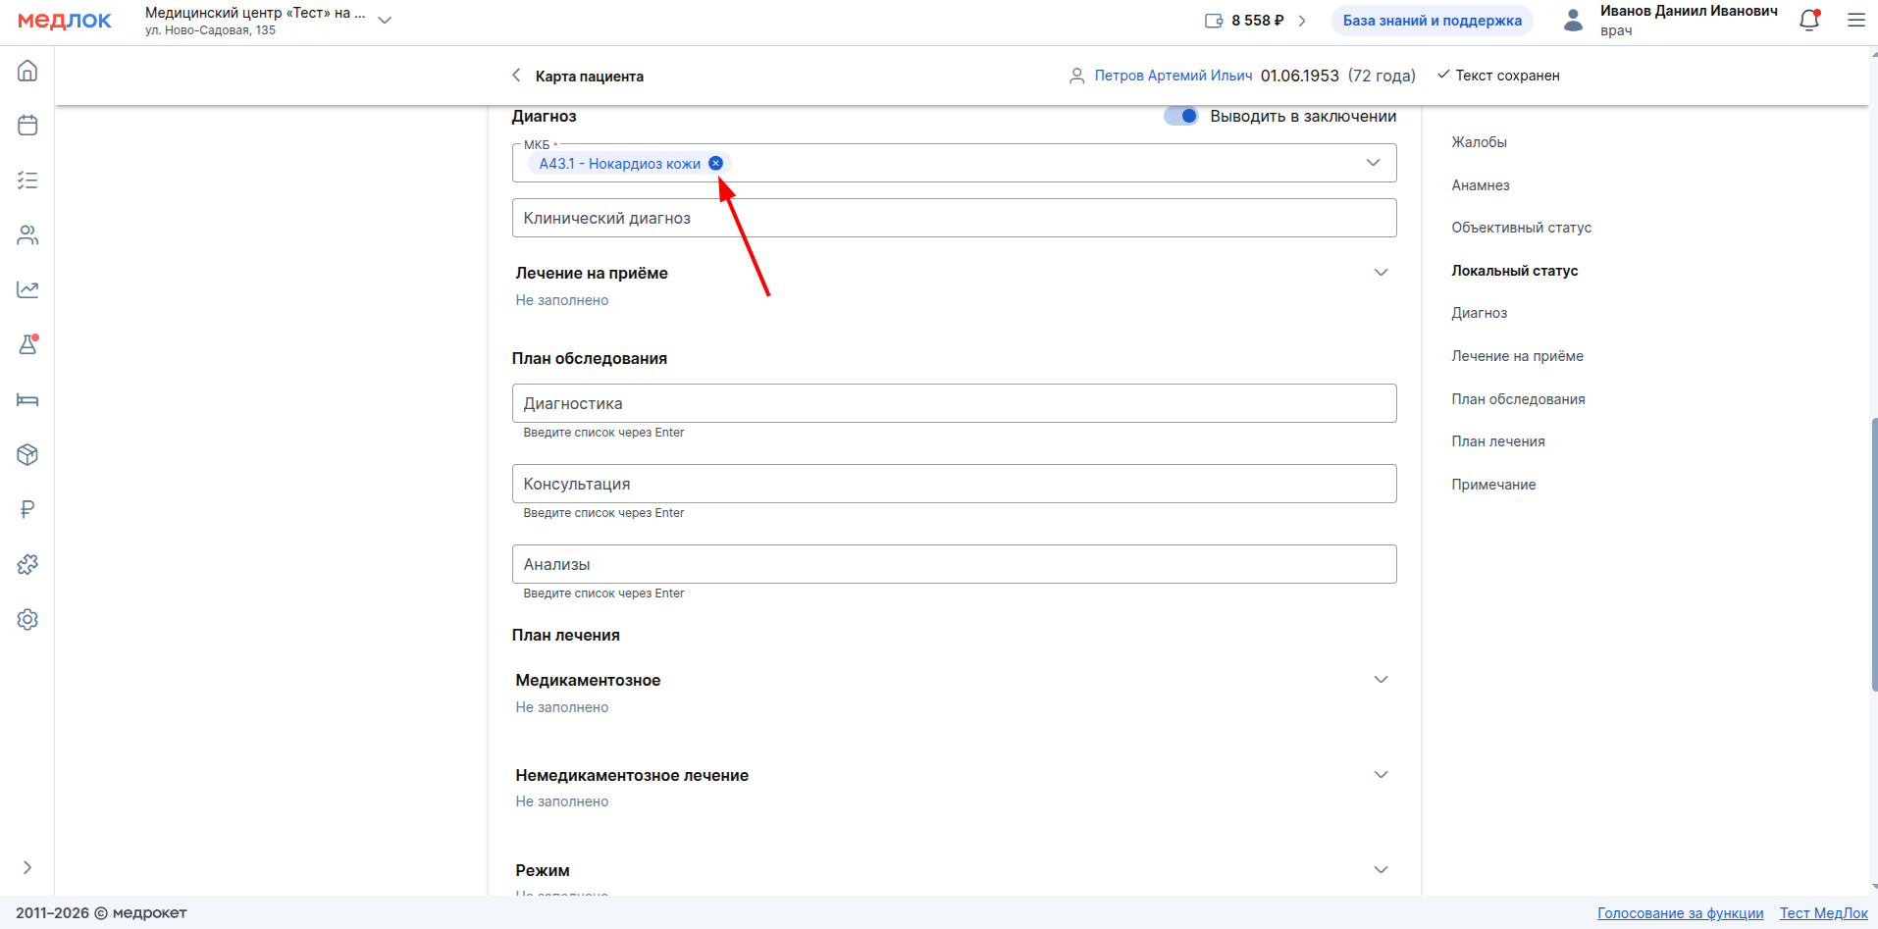This screenshot has width=1878, height=929.
Task: Open the analytics chart icon
Action: coord(27,289)
